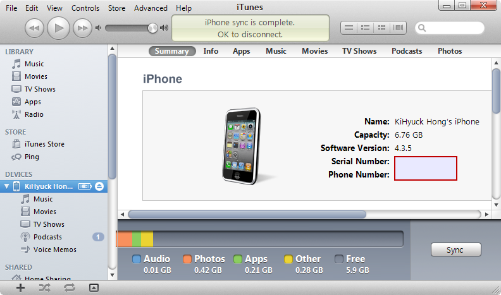This screenshot has height=295, width=501.
Task: Click the Sync button
Action: click(x=455, y=250)
